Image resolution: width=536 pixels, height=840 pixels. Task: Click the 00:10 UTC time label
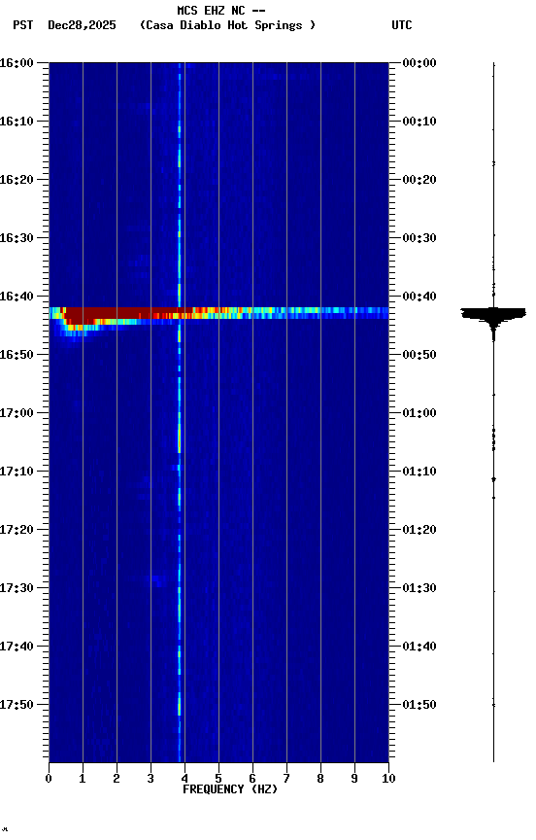click(x=419, y=122)
